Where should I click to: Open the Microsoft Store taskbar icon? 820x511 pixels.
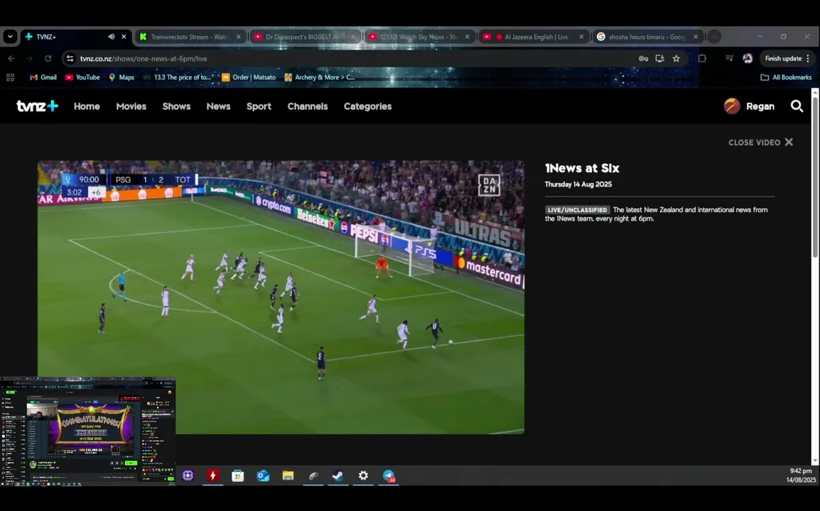pos(238,476)
